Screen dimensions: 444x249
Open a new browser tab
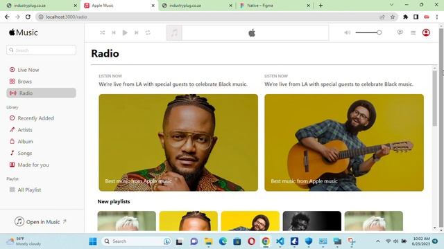point(321,6)
